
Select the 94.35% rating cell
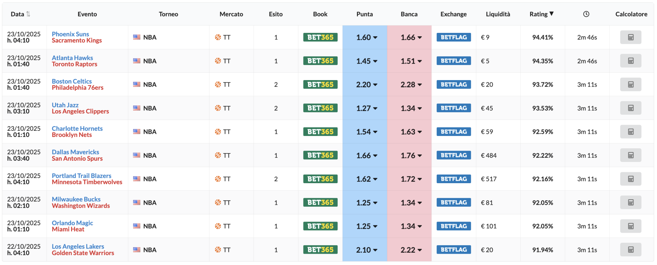point(542,61)
